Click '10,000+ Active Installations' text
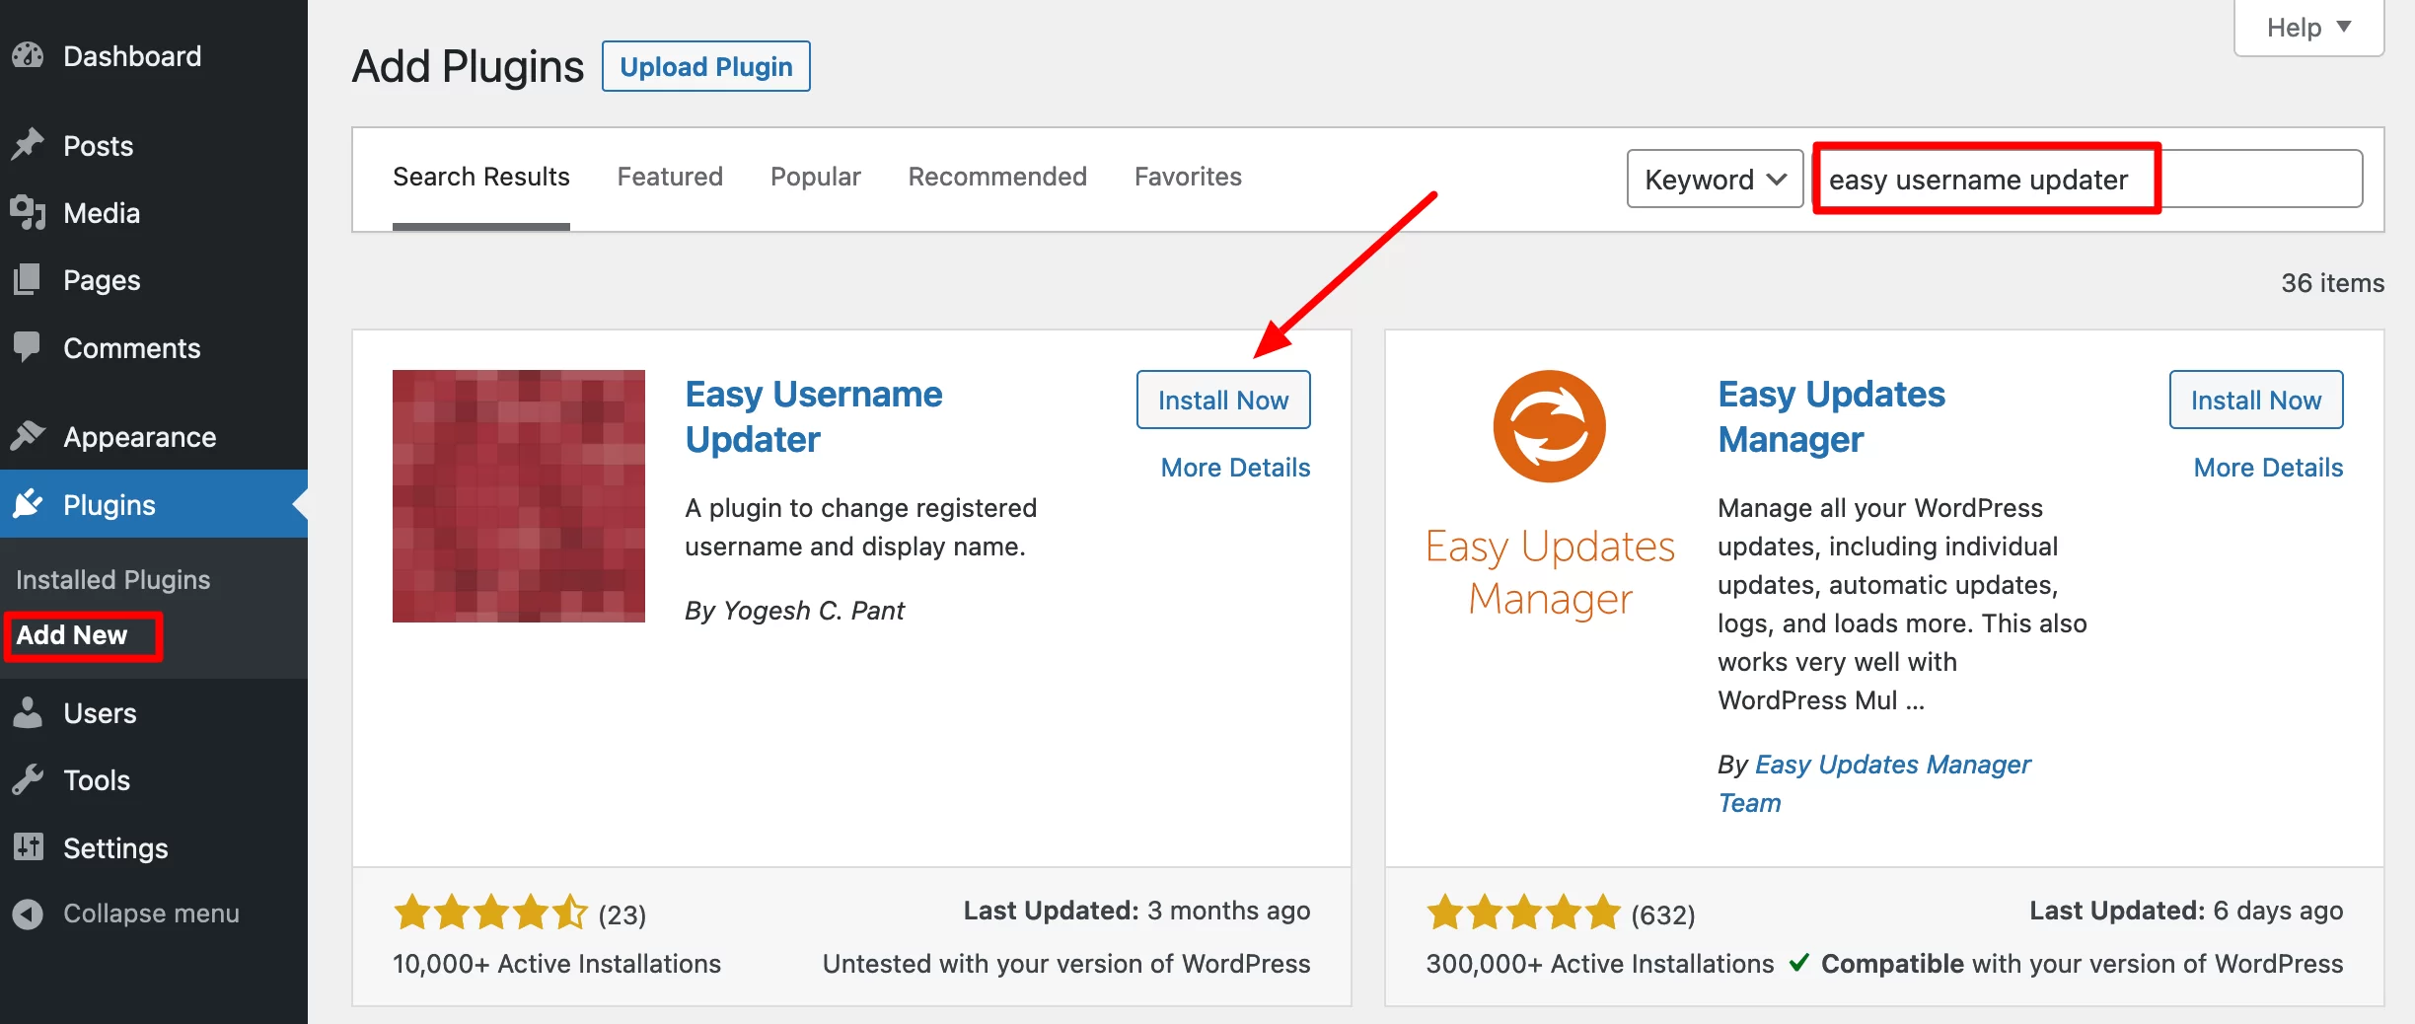The width and height of the screenshot is (2415, 1024). 556,964
